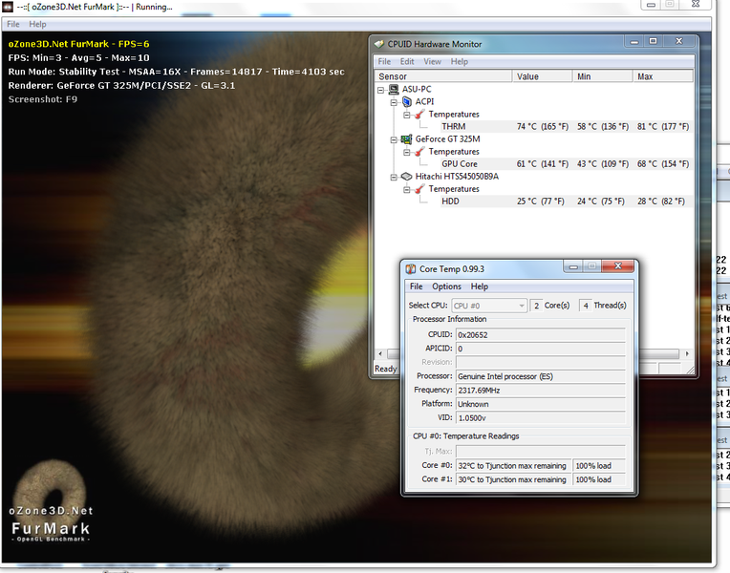Click left arrow of Hardware Monitor scrollbar

coord(380,353)
